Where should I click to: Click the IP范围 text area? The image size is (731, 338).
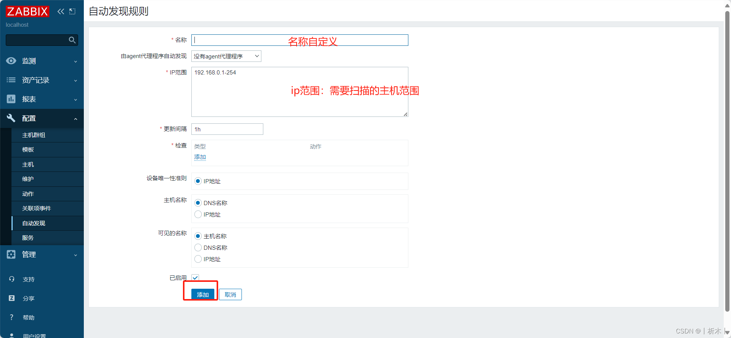point(300,92)
